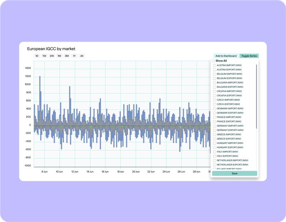Screen dimensions: 286x222
Task: Select the FRANCE (IMPORT) (MW) series
Action: 214,117
